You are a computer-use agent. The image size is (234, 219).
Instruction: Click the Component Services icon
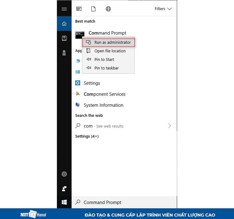pyautogui.click(x=78, y=94)
